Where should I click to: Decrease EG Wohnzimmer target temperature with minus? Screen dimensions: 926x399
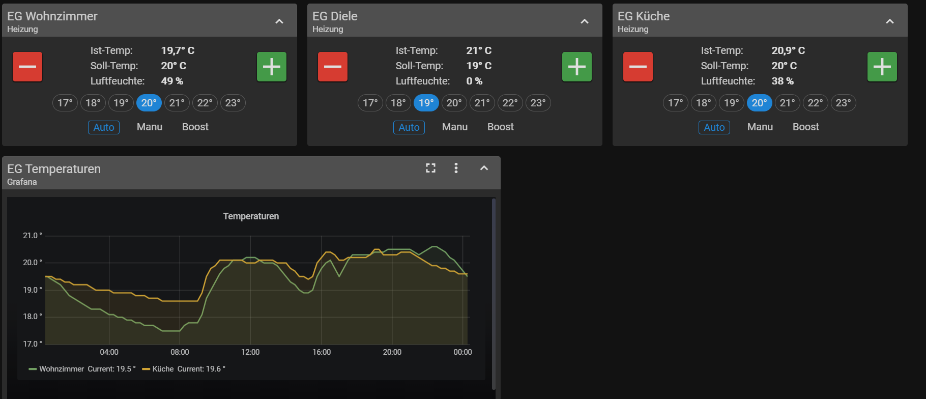27,67
